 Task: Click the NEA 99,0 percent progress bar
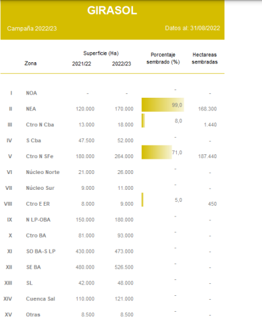[163, 105]
